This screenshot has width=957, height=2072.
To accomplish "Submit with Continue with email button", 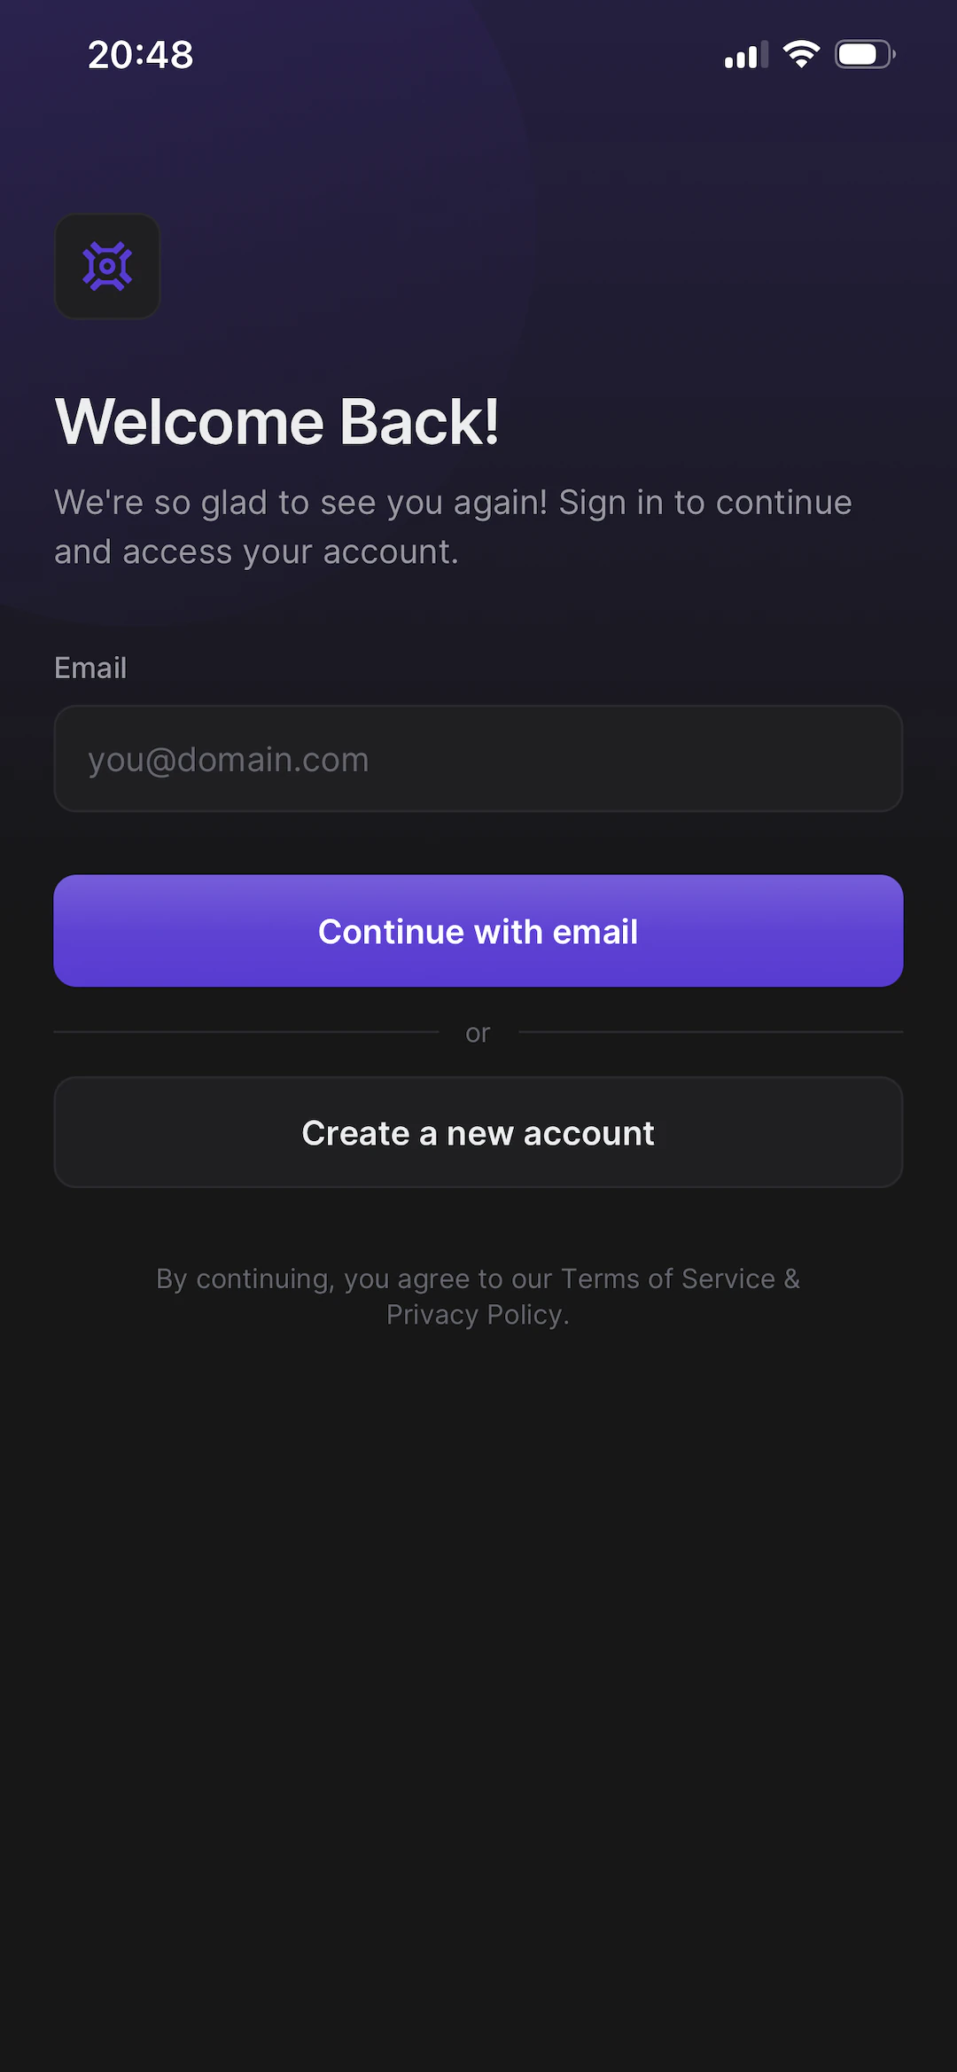I will [x=478, y=931].
